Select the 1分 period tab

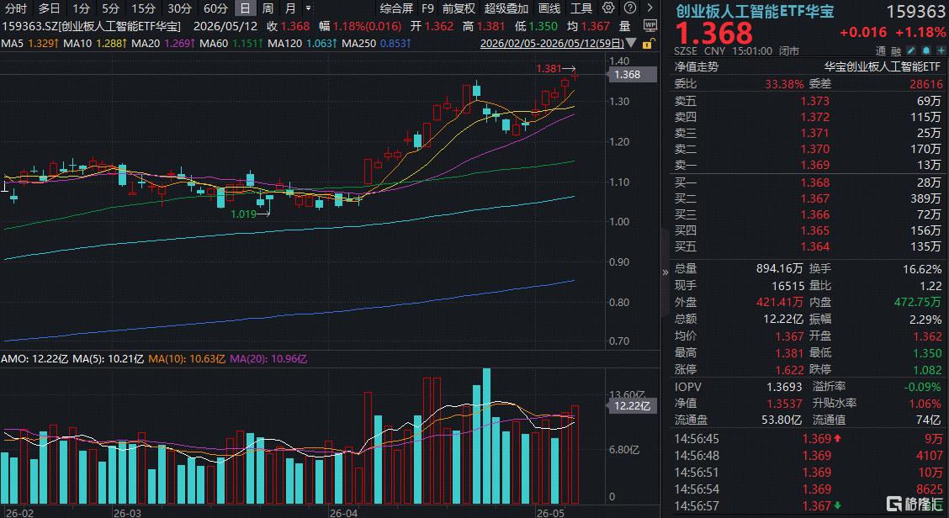(81, 8)
